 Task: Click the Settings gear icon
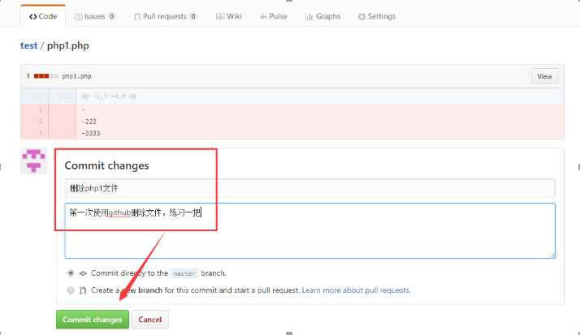(x=361, y=16)
